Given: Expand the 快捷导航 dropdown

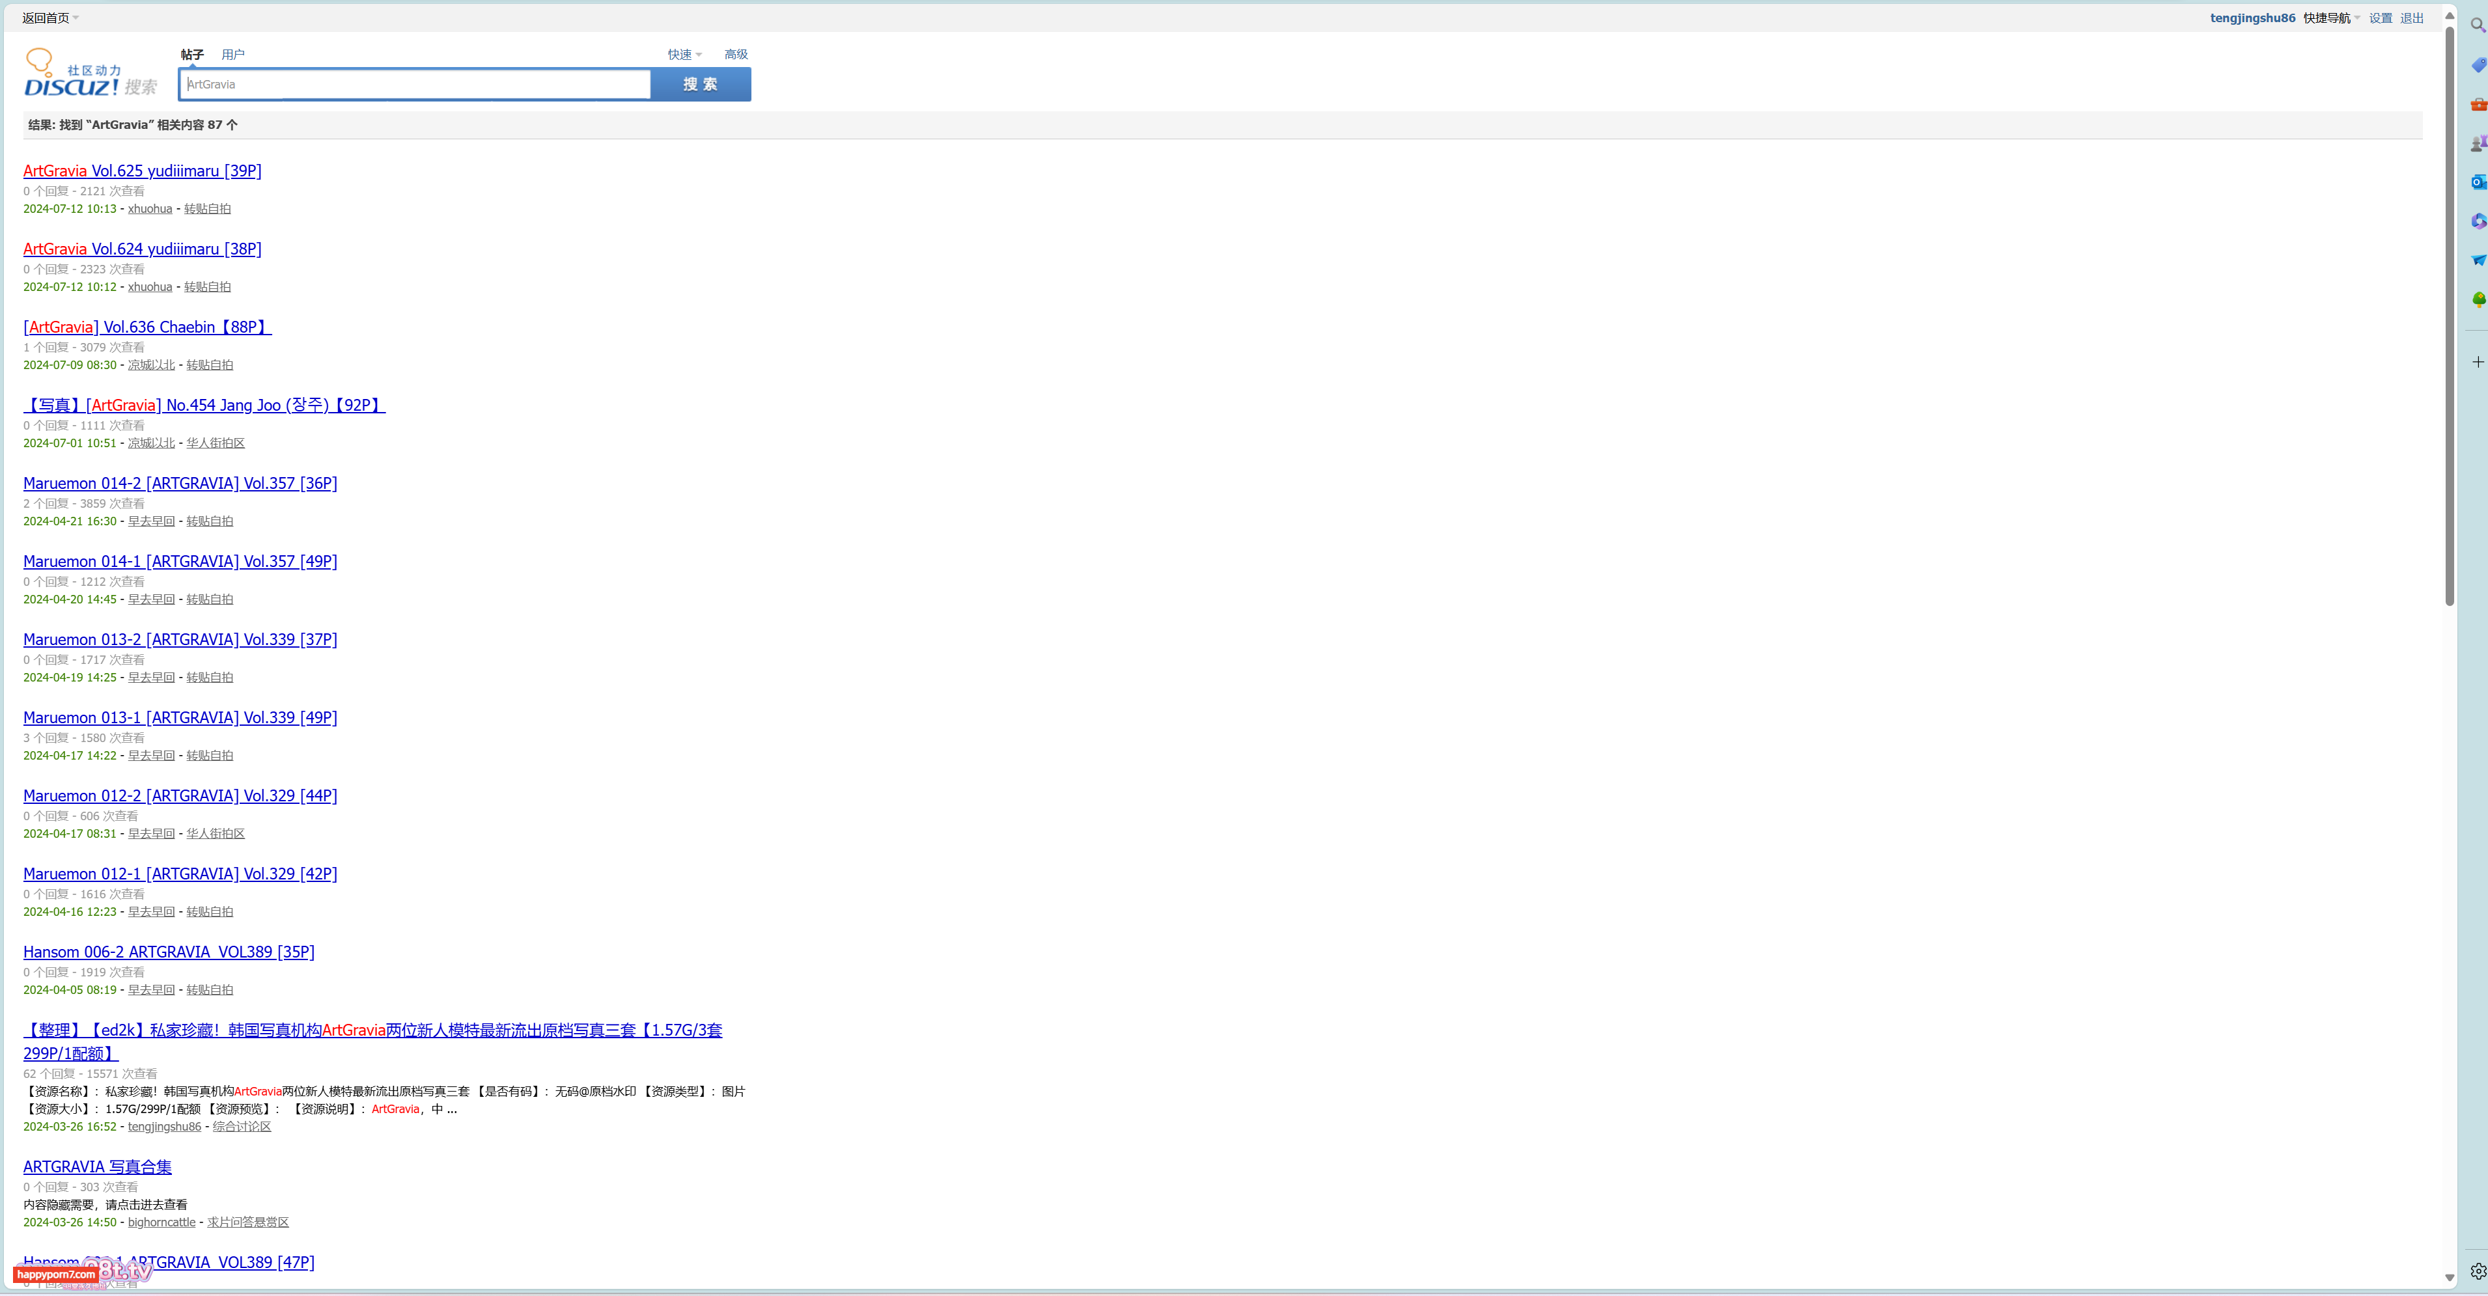Looking at the screenshot, I should click(2332, 18).
